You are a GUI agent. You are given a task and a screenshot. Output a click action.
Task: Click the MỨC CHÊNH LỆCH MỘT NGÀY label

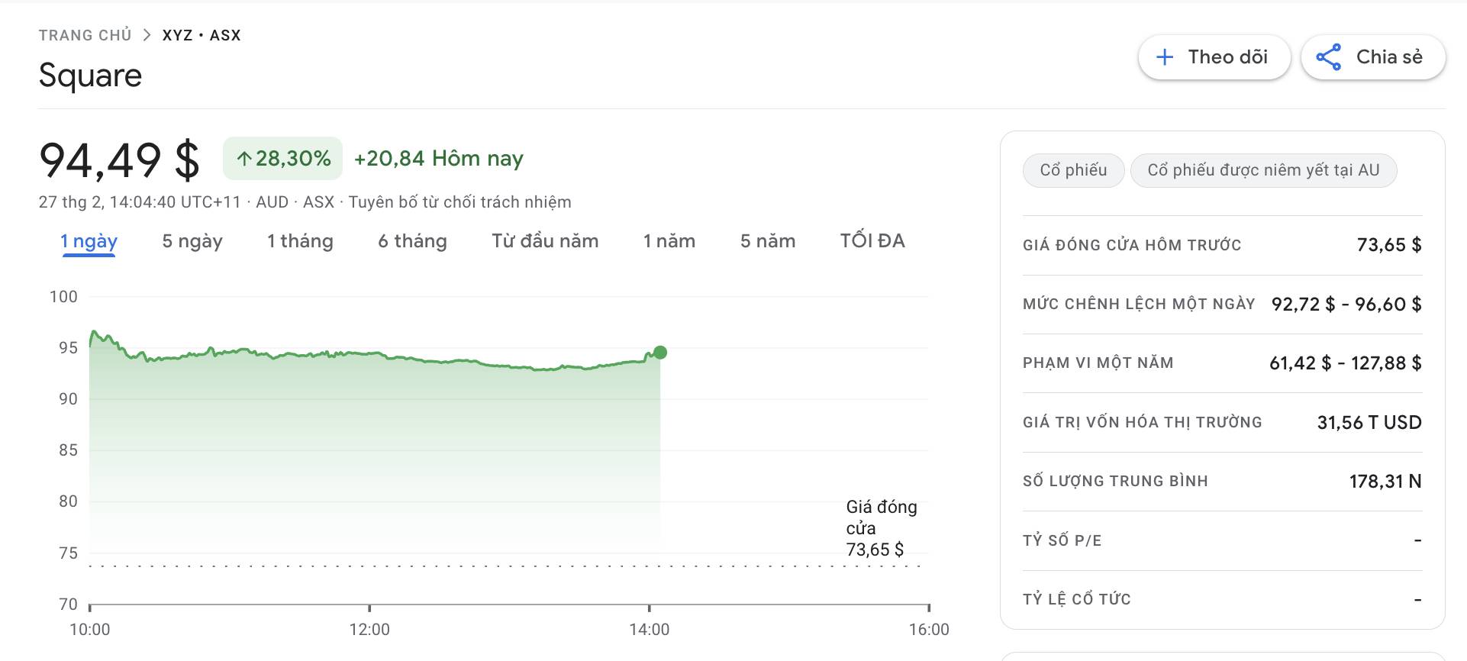click(x=1139, y=304)
